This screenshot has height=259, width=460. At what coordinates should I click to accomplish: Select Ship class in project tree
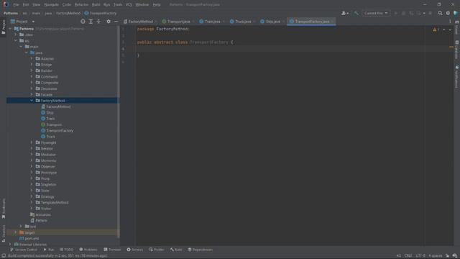[x=47, y=112]
